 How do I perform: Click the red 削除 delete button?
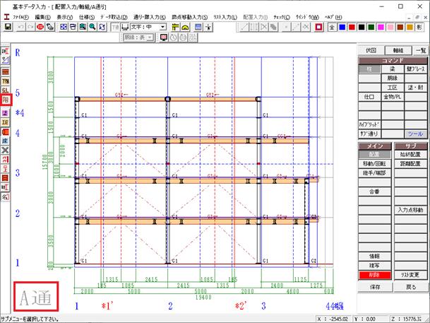[x=375, y=275]
